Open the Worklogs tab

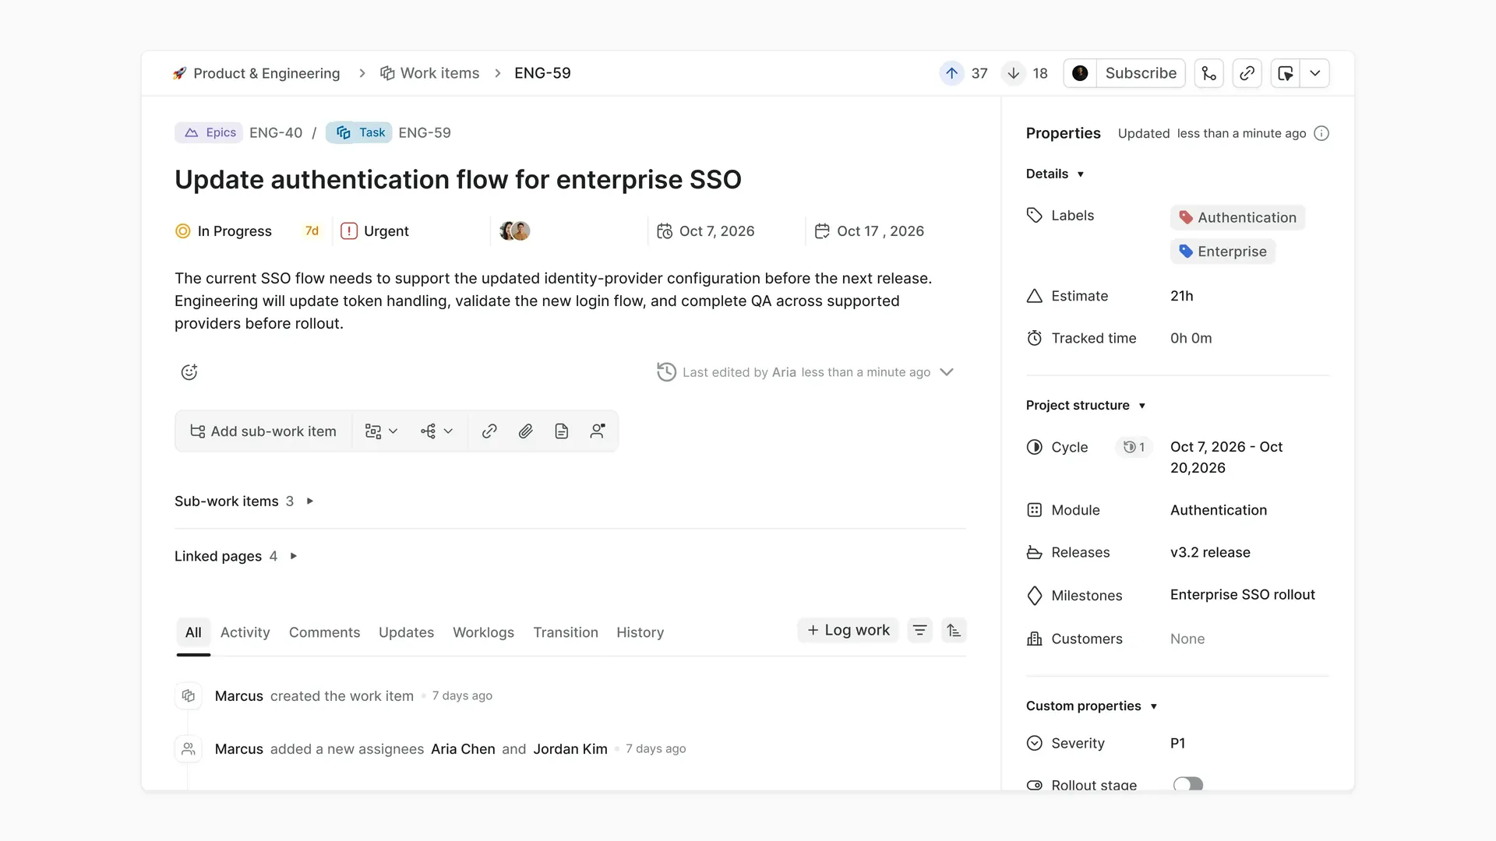(x=483, y=632)
